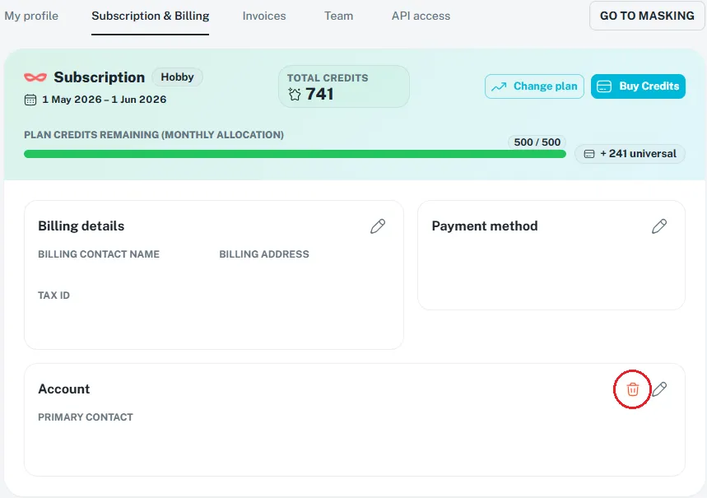Click the card icon in universal credits badge

(589, 154)
